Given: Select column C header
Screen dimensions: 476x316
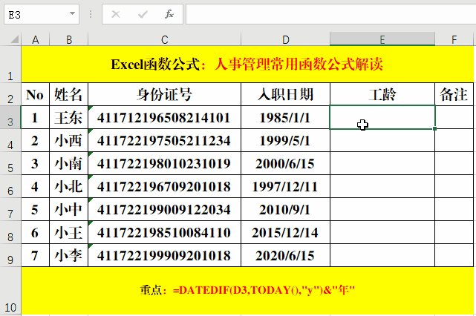Looking at the screenshot, I should click(164, 39).
